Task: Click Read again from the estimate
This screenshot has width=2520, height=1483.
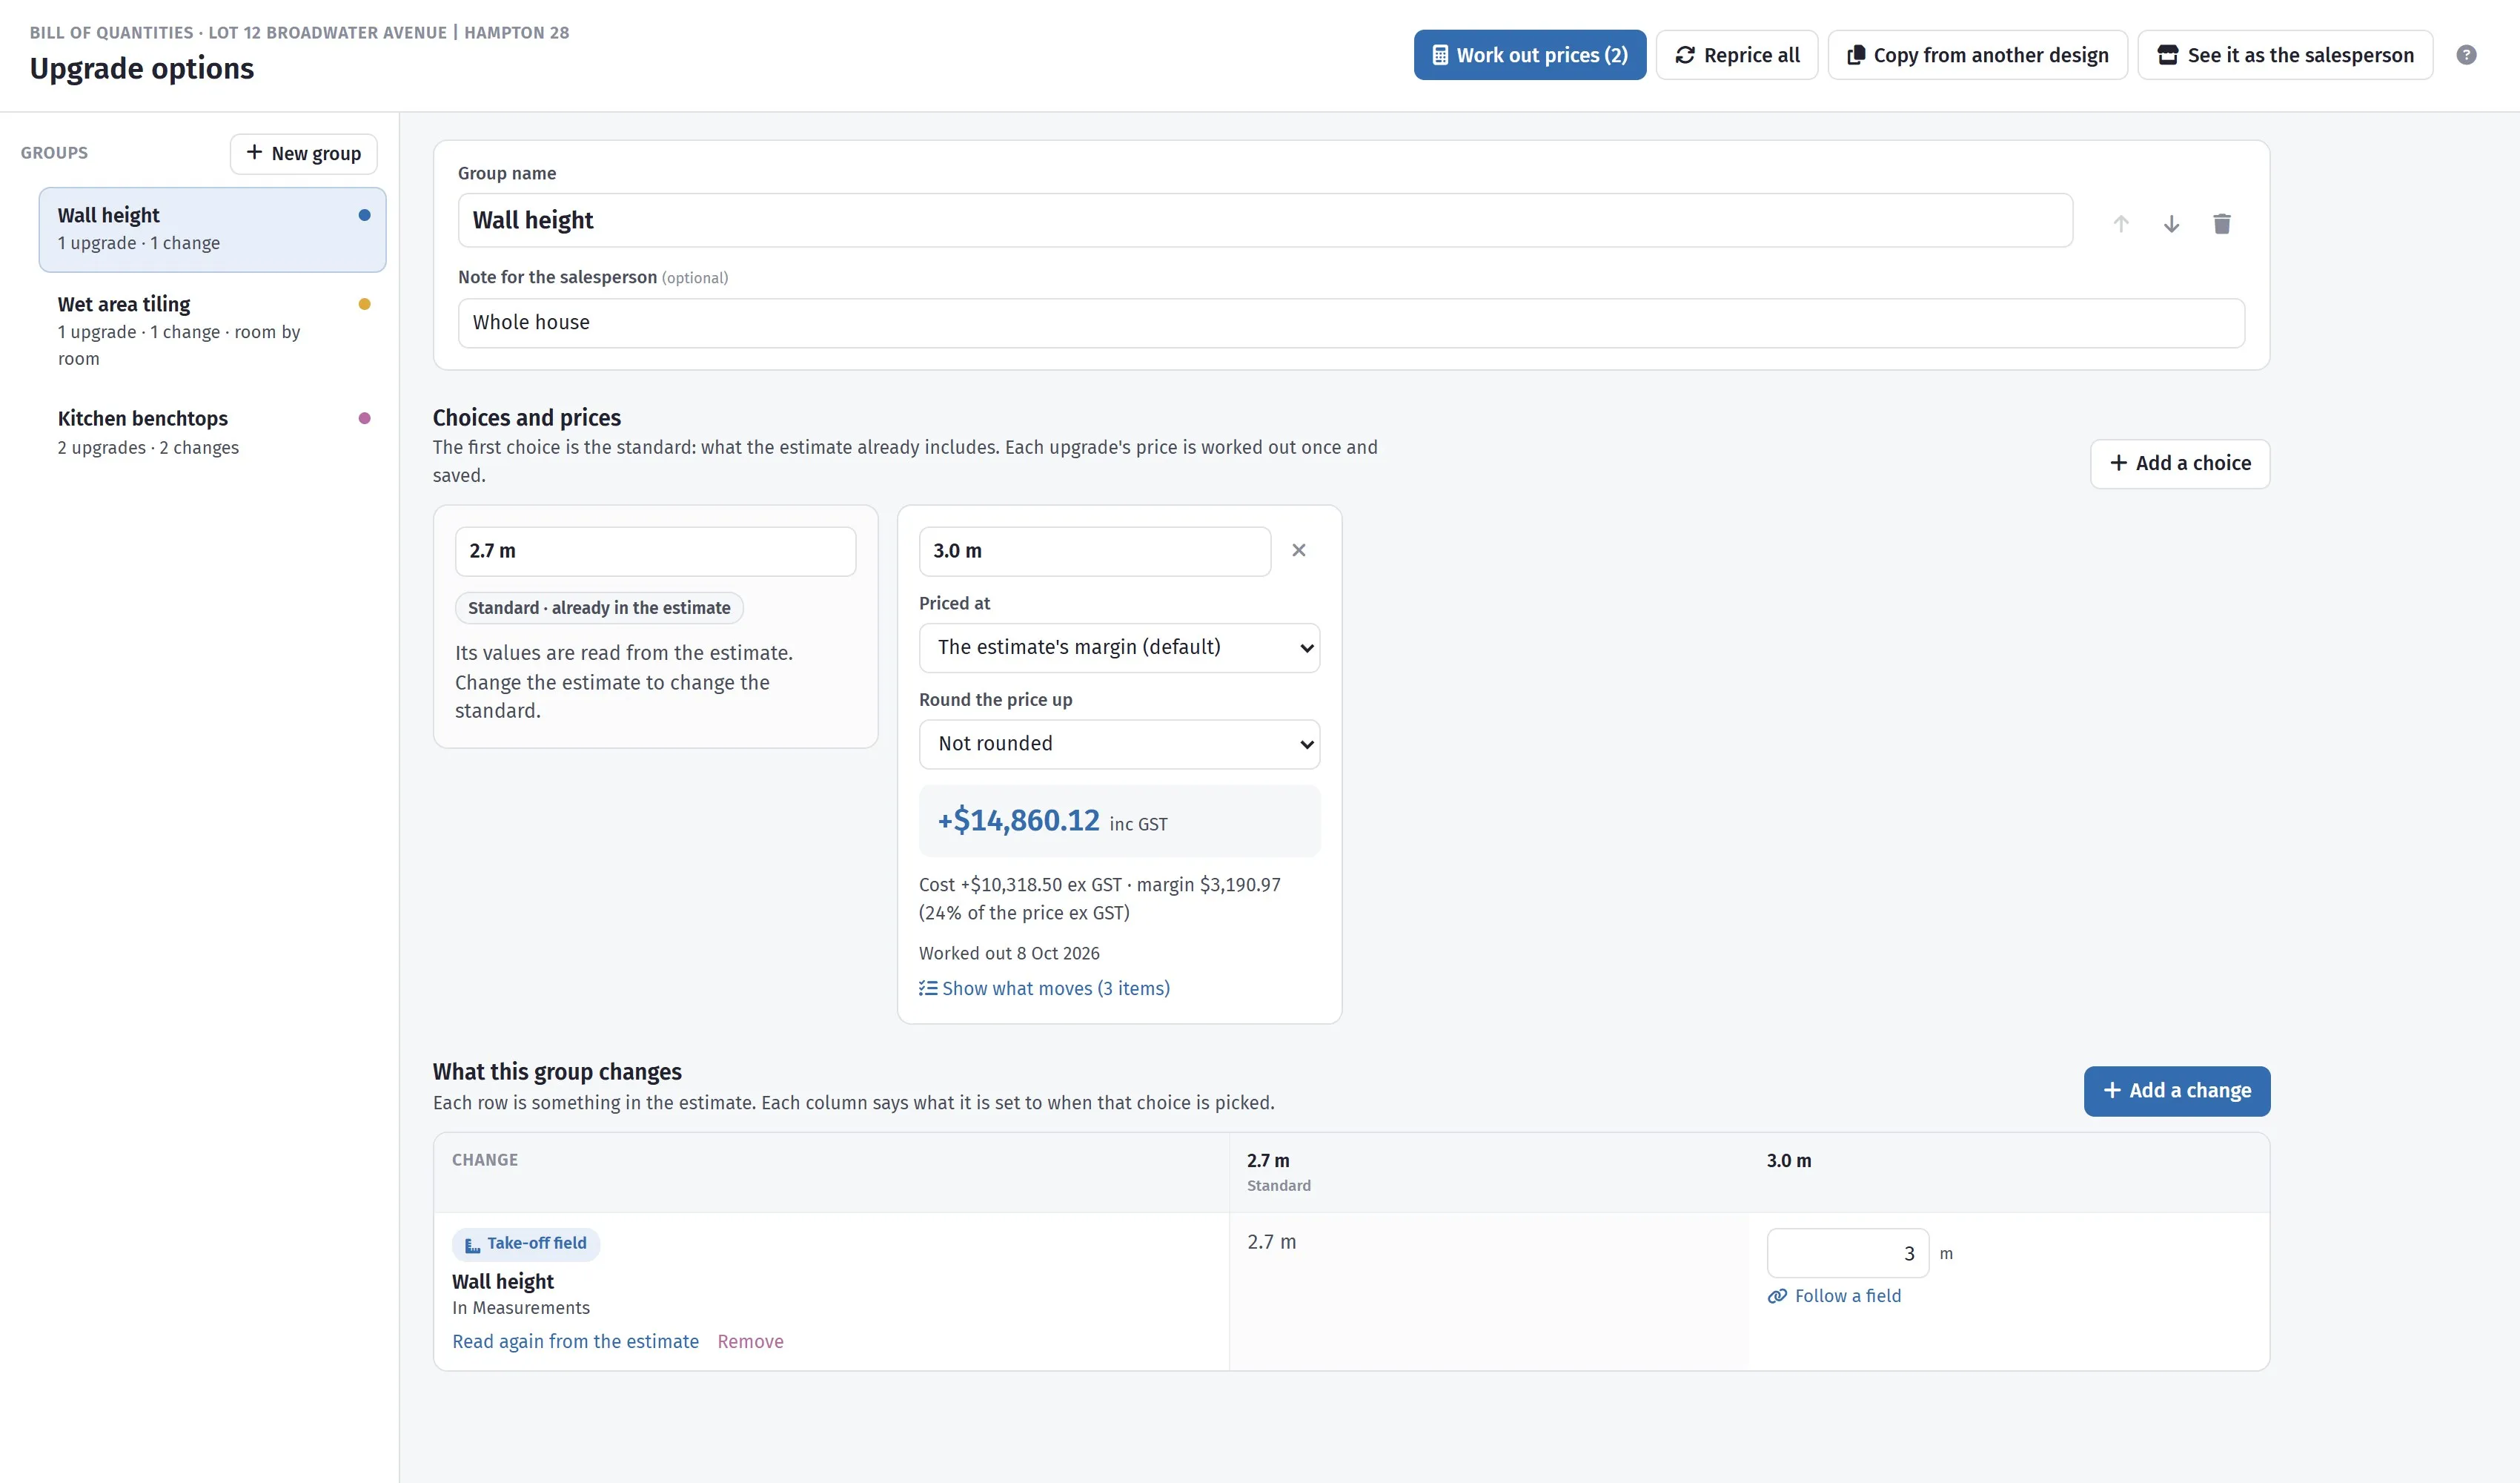Action: point(575,1342)
